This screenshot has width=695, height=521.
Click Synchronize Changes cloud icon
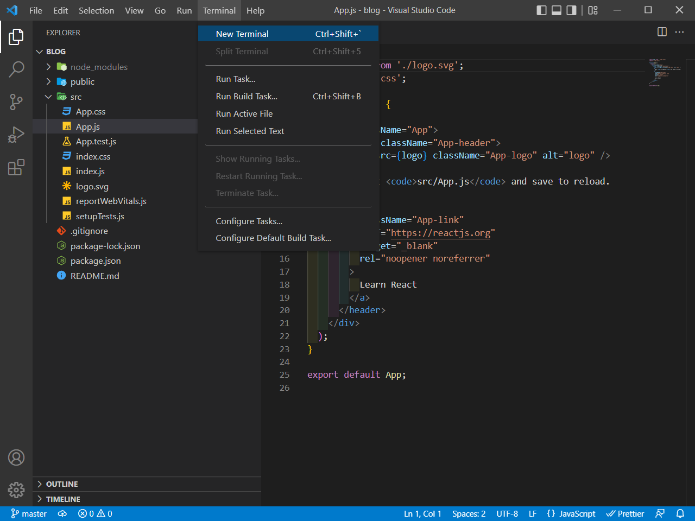[x=62, y=513]
